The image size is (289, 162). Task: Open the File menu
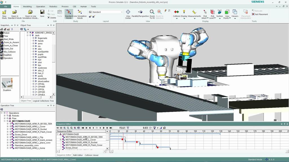click(6, 6)
